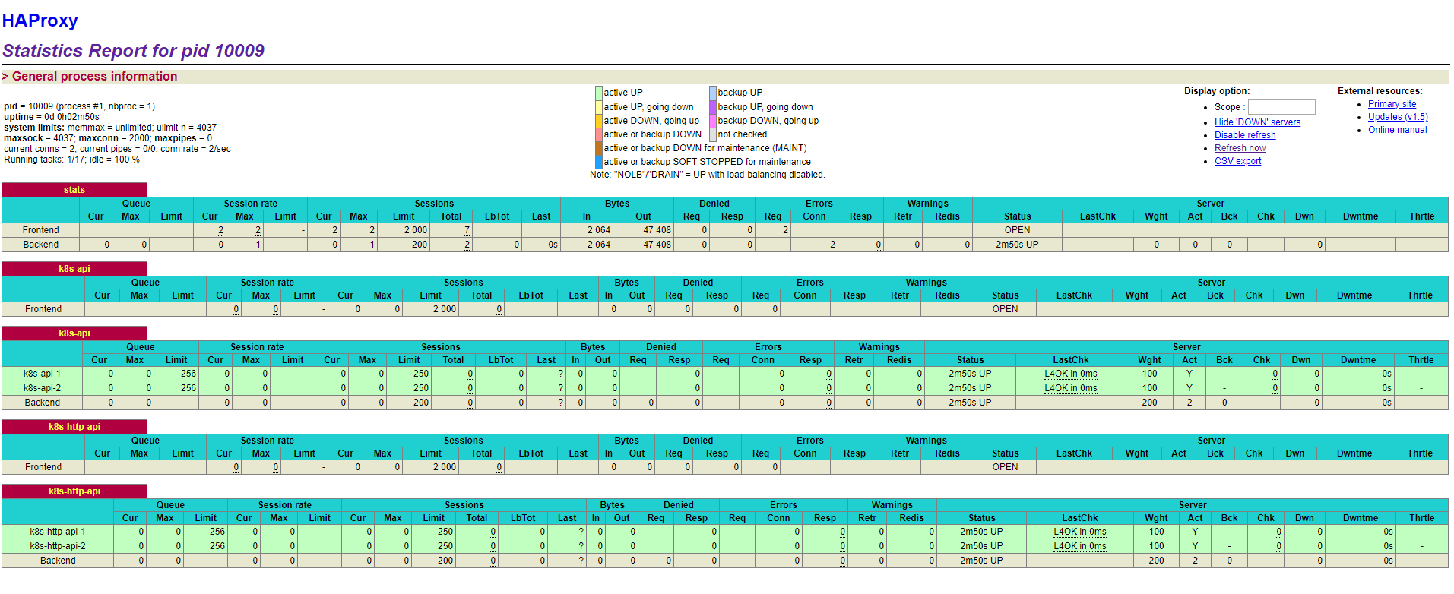Open the Primary site link
Viewport: 1454px width, 594px height.
(1392, 104)
